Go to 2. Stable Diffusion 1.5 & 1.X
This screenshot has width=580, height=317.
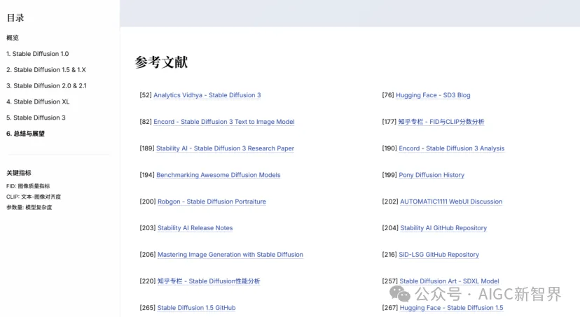(x=46, y=69)
